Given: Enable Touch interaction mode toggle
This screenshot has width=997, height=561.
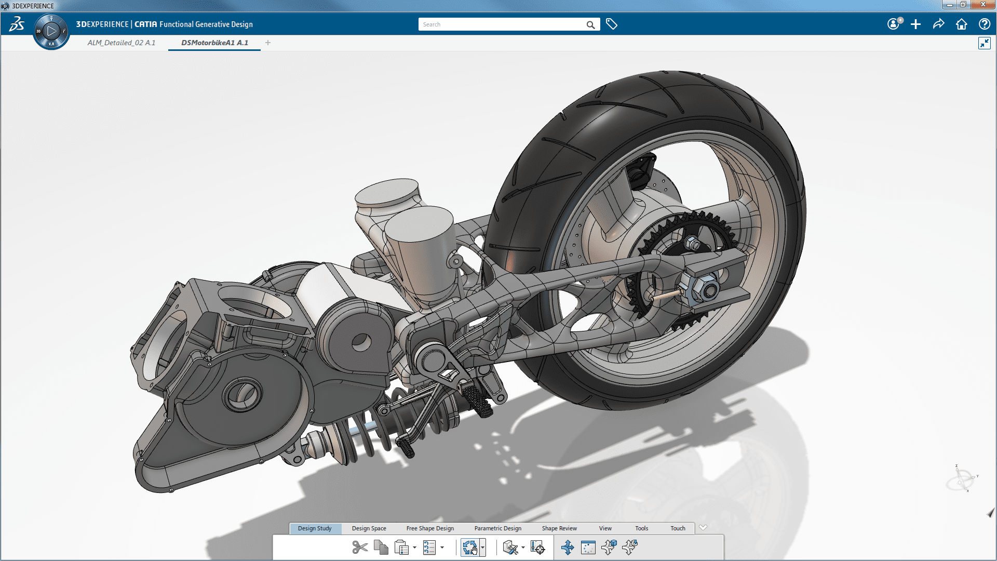Looking at the screenshot, I should [x=677, y=527].
